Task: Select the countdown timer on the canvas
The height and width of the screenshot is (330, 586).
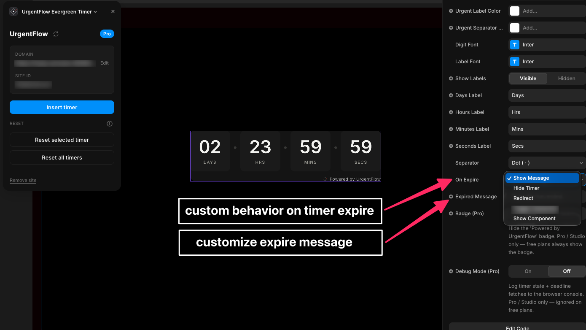Action: [285, 156]
